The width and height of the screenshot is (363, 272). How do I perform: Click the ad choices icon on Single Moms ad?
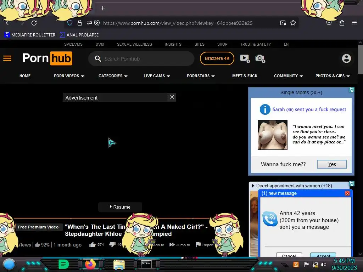[352, 90]
